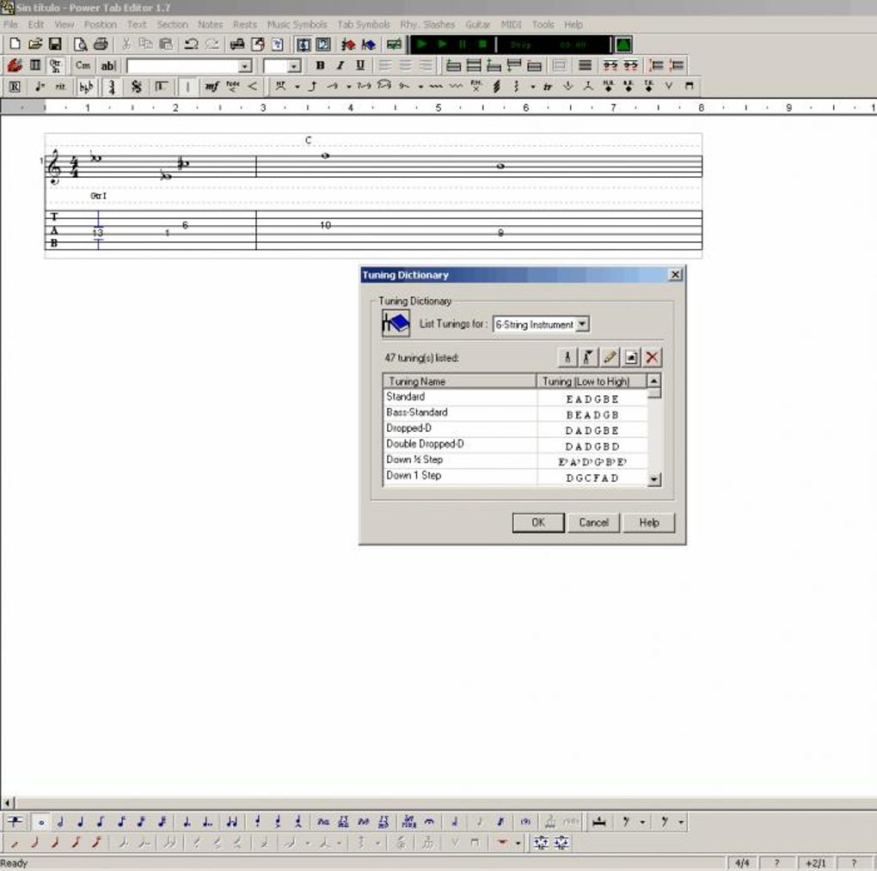The image size is (877, 871).
Task: Click the '4/4' status bar entry
Action: [742, 863]
